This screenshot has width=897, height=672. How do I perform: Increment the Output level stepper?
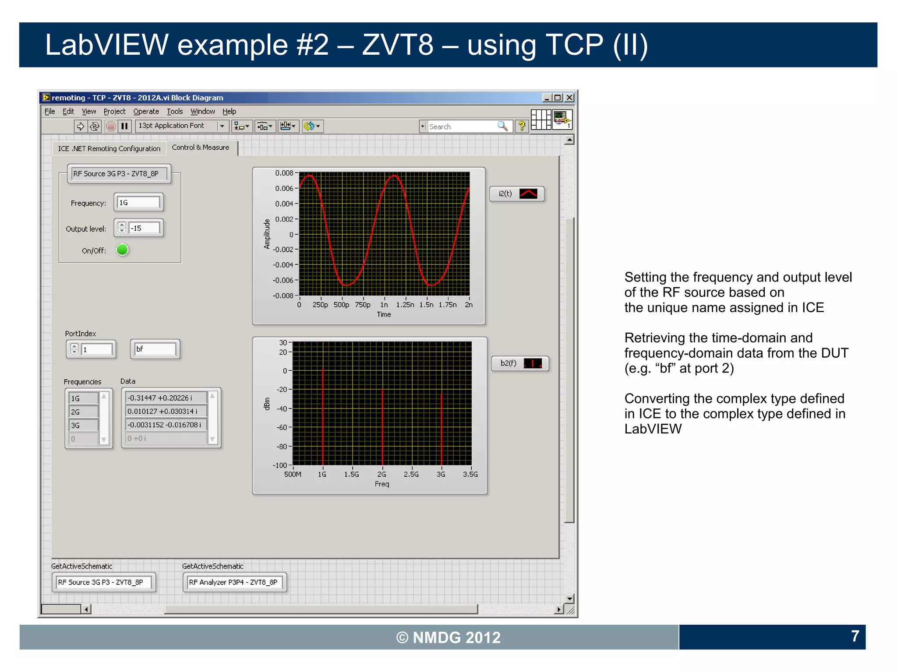click(122, 225)
